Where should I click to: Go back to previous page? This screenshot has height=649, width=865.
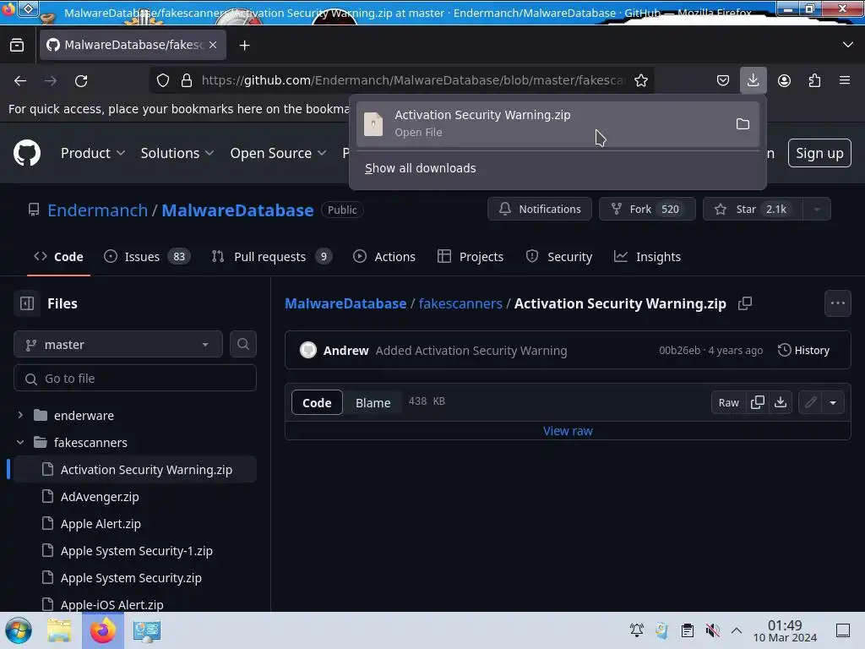(x=20, y=80)
